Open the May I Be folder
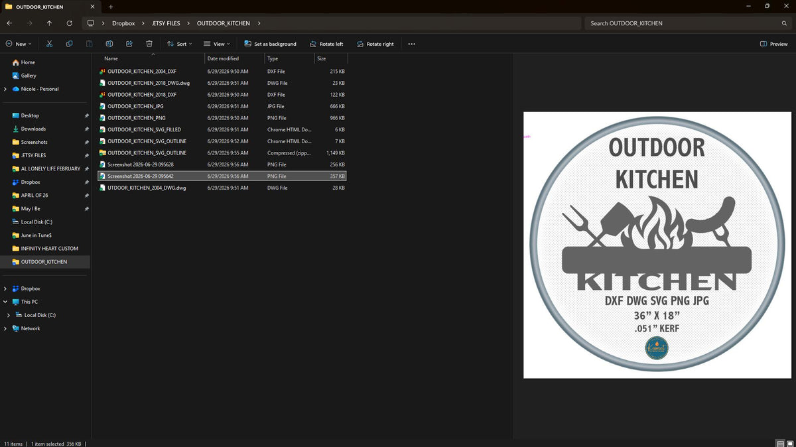Image resolution: width=796 pixels, height=447 pixels. pyautogui.click(x=31, y=208)
